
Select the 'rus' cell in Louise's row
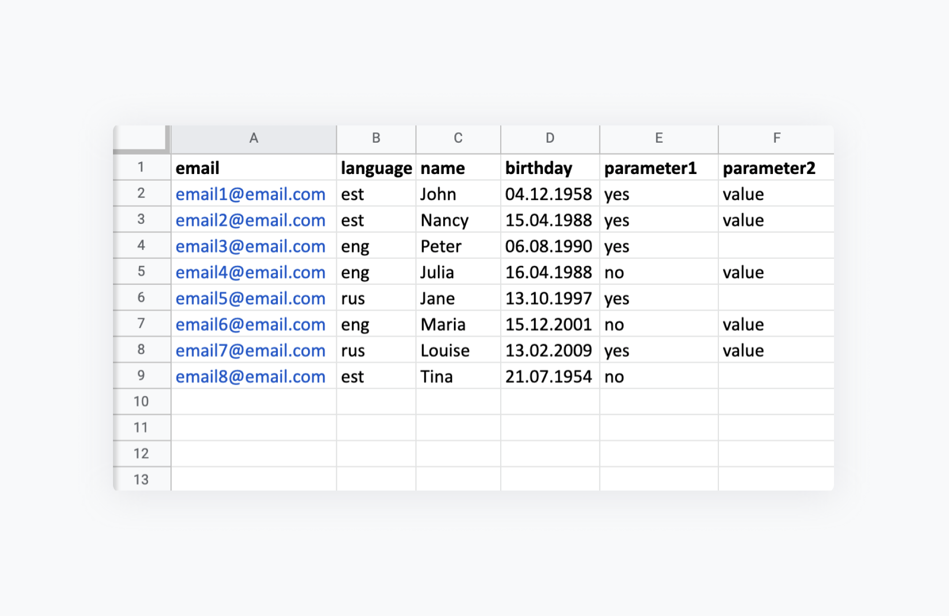pyautogui.click(x=376, y=350)
